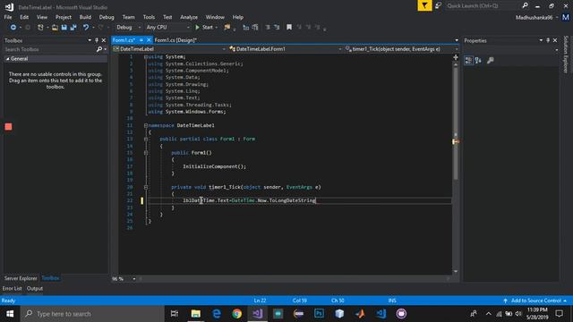Click the Navigate Backward toolbar icon
The height and width of the screenshot is (322, 573).
(x=13, y=28)
